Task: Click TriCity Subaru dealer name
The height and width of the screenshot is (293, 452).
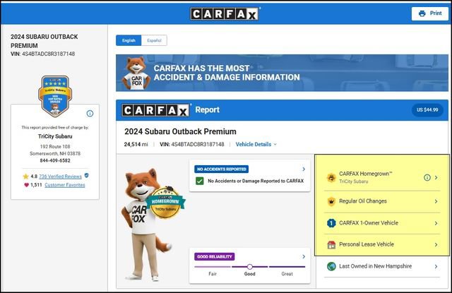Action: pyautogui.click(x=55, y=136)
